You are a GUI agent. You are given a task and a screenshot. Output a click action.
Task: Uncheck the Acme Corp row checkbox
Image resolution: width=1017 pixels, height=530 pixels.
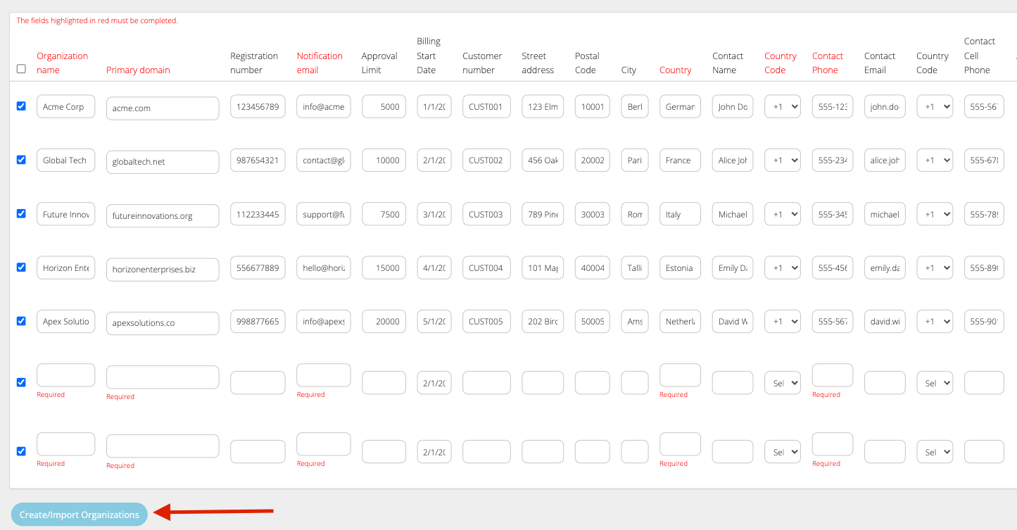click(x=21, y=106)
